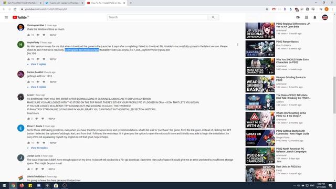
Task: Open Weapon Grinding Basics in PSO2 thumbnail
Action: tap(260, 85)
